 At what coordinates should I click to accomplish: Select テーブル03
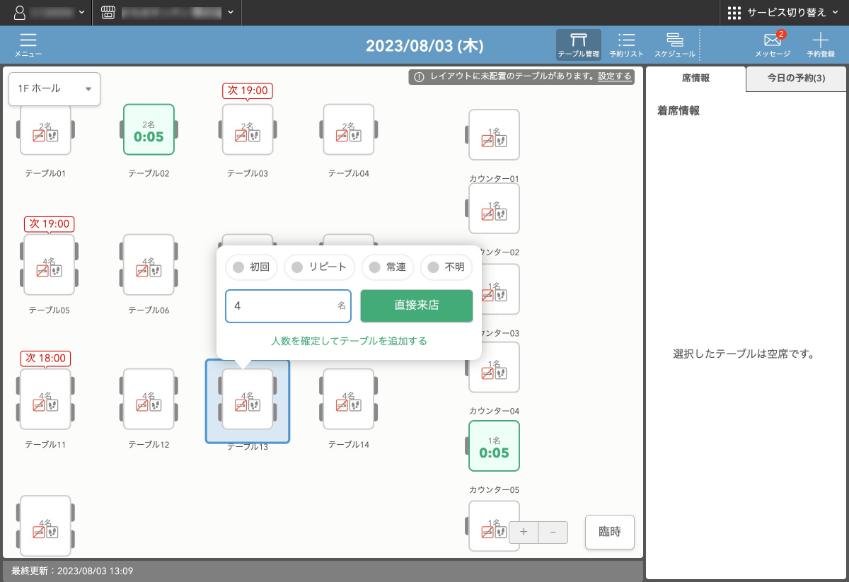click(x=248, y=129)
